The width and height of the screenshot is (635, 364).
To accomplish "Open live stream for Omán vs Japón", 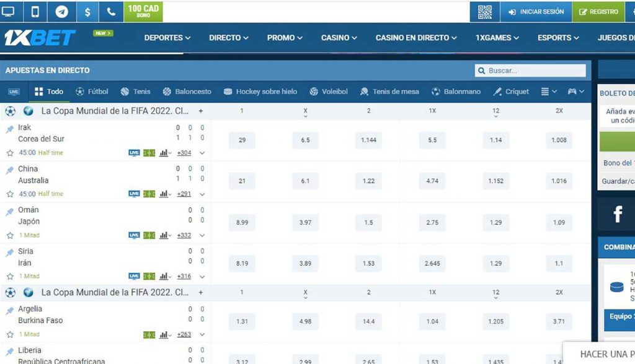I will (134, 235).
